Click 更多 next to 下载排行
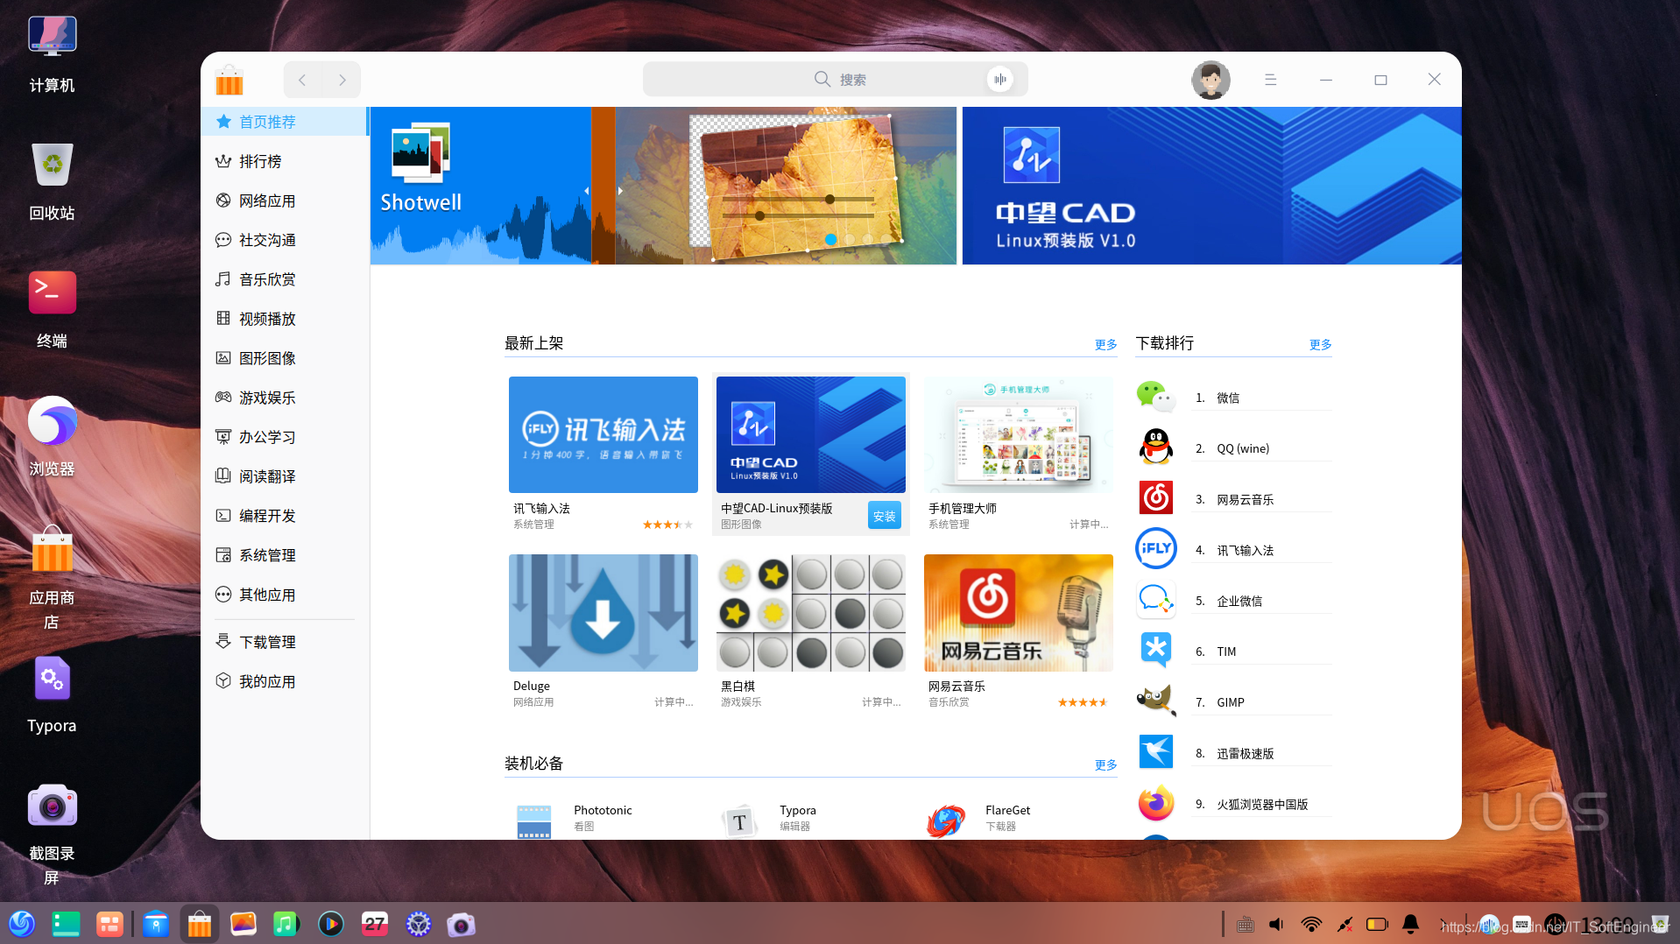1680x944 pixels. coord(1320,344)
